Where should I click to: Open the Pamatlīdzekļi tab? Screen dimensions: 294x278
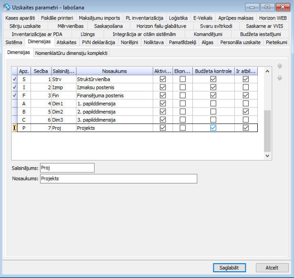tap(182, 42)
